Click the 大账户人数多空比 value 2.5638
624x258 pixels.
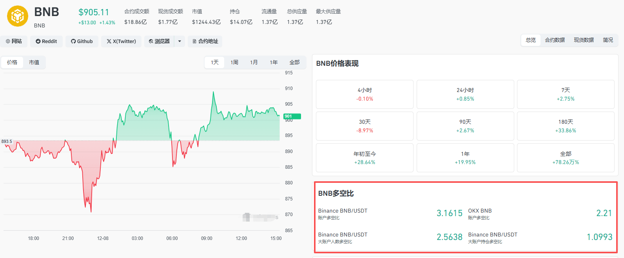(450, 237)
